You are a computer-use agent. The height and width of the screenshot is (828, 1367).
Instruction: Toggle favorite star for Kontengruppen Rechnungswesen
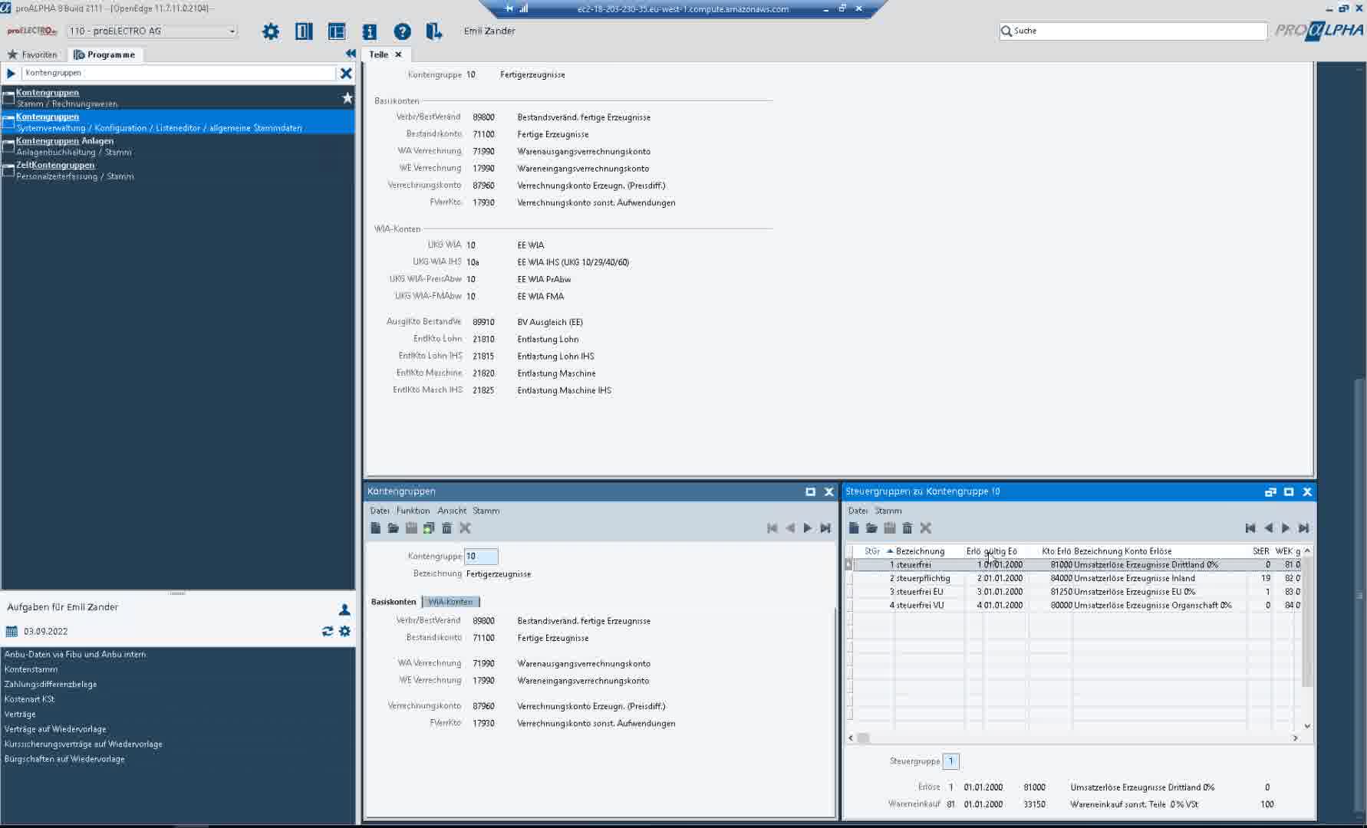pos(347,97)
